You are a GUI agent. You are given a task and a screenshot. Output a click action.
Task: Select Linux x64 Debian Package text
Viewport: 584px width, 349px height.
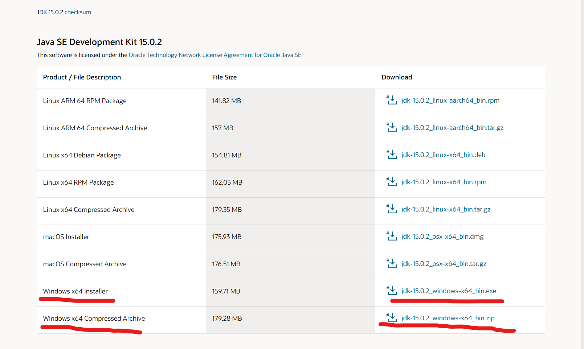click(x=82, y=155)
